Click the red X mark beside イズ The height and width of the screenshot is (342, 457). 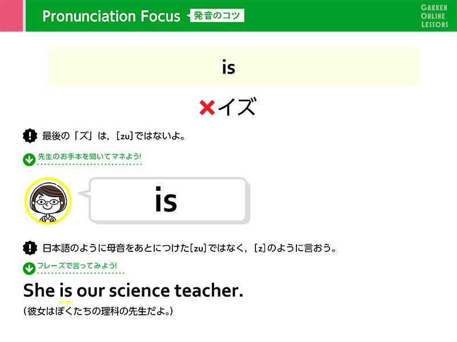(207, 107)
